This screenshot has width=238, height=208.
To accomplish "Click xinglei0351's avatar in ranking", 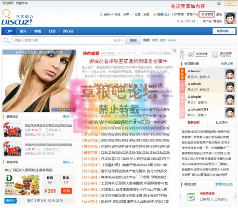I will pyautogui.click(x=230, y=112).
